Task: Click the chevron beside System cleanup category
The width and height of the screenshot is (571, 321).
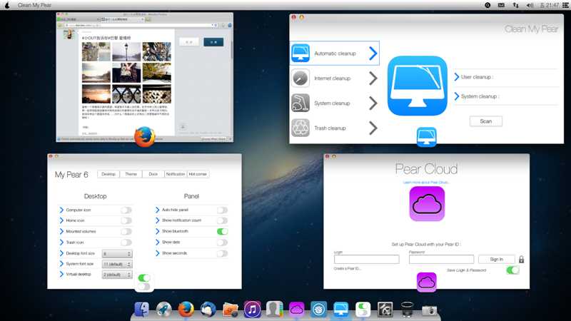Action: click(373, 103)
